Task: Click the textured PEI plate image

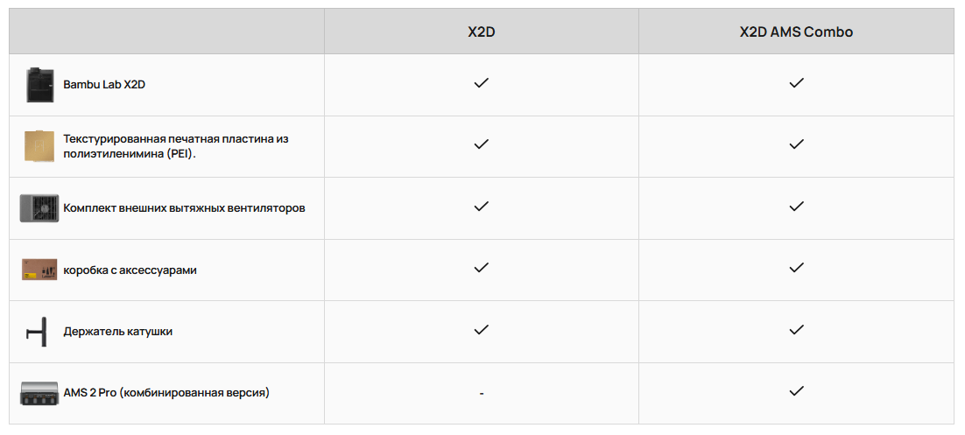Action: click(39, 146)
